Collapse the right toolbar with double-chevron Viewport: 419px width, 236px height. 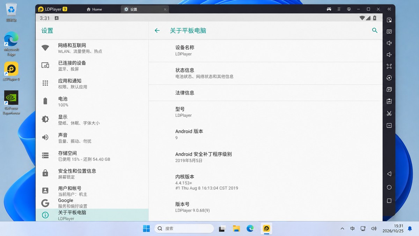pyautogui.click(x=389, y=9)
